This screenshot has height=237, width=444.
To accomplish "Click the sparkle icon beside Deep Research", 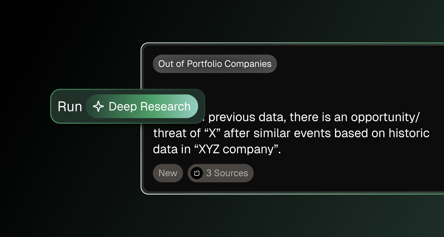I will tap(98, 107).
